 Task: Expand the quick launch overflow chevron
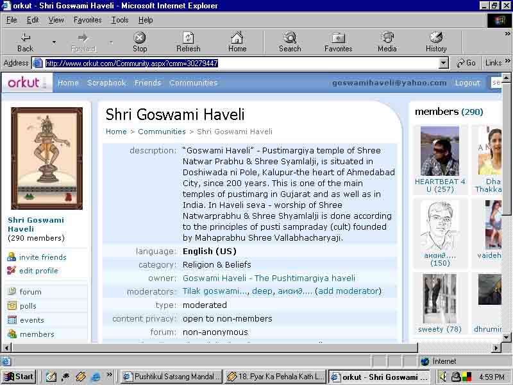click(x=110, y=375)
